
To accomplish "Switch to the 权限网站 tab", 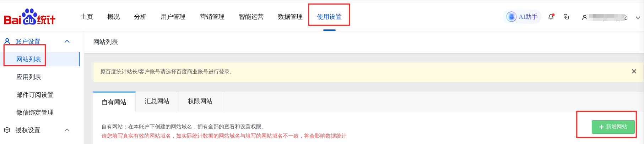I will click(x=200, y=101).
